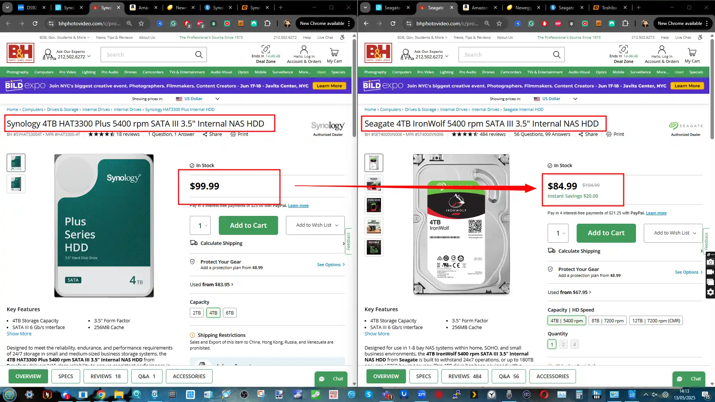
Task: Open My Cart in the right window
Action: point(692,55)
